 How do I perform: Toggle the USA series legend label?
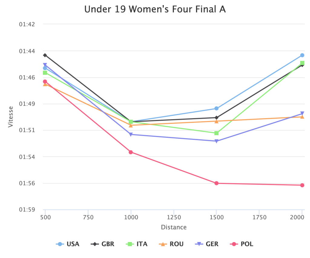tap(73, 244)
